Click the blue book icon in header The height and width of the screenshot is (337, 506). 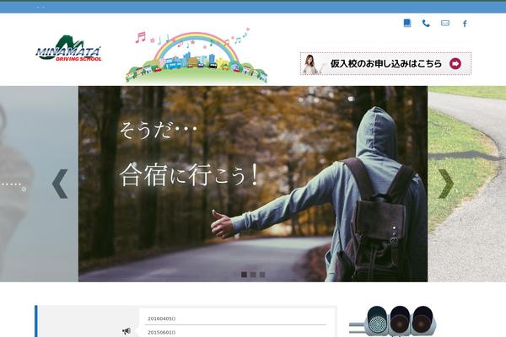(x=407, y=24)
